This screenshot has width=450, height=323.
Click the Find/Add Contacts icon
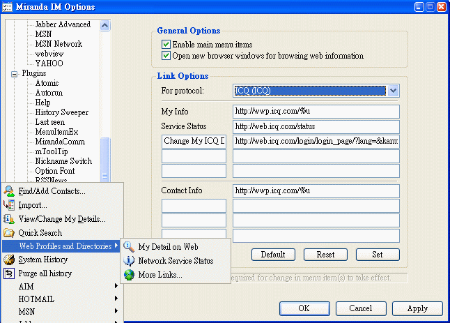(9, 191)
